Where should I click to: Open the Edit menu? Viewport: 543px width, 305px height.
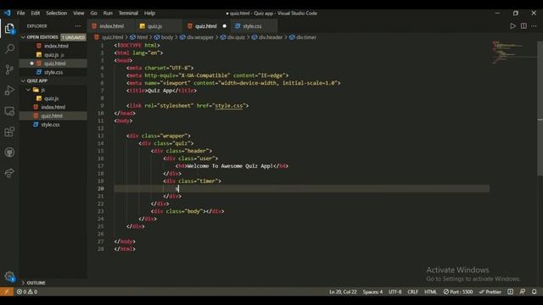[36, 14]
